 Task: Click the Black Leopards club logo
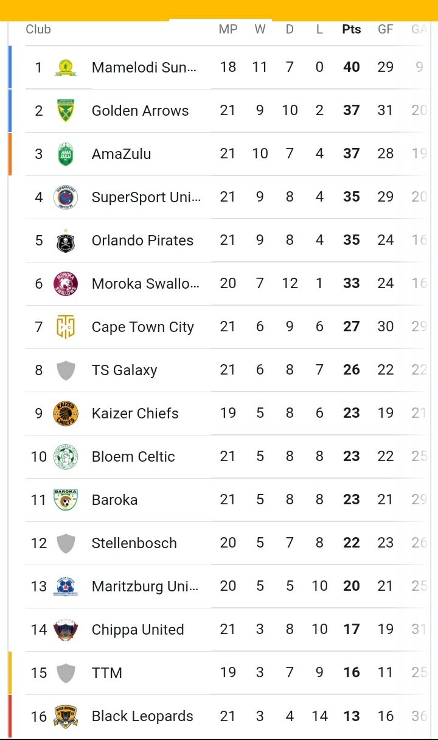pyautogui.click(x=66, y=716)
